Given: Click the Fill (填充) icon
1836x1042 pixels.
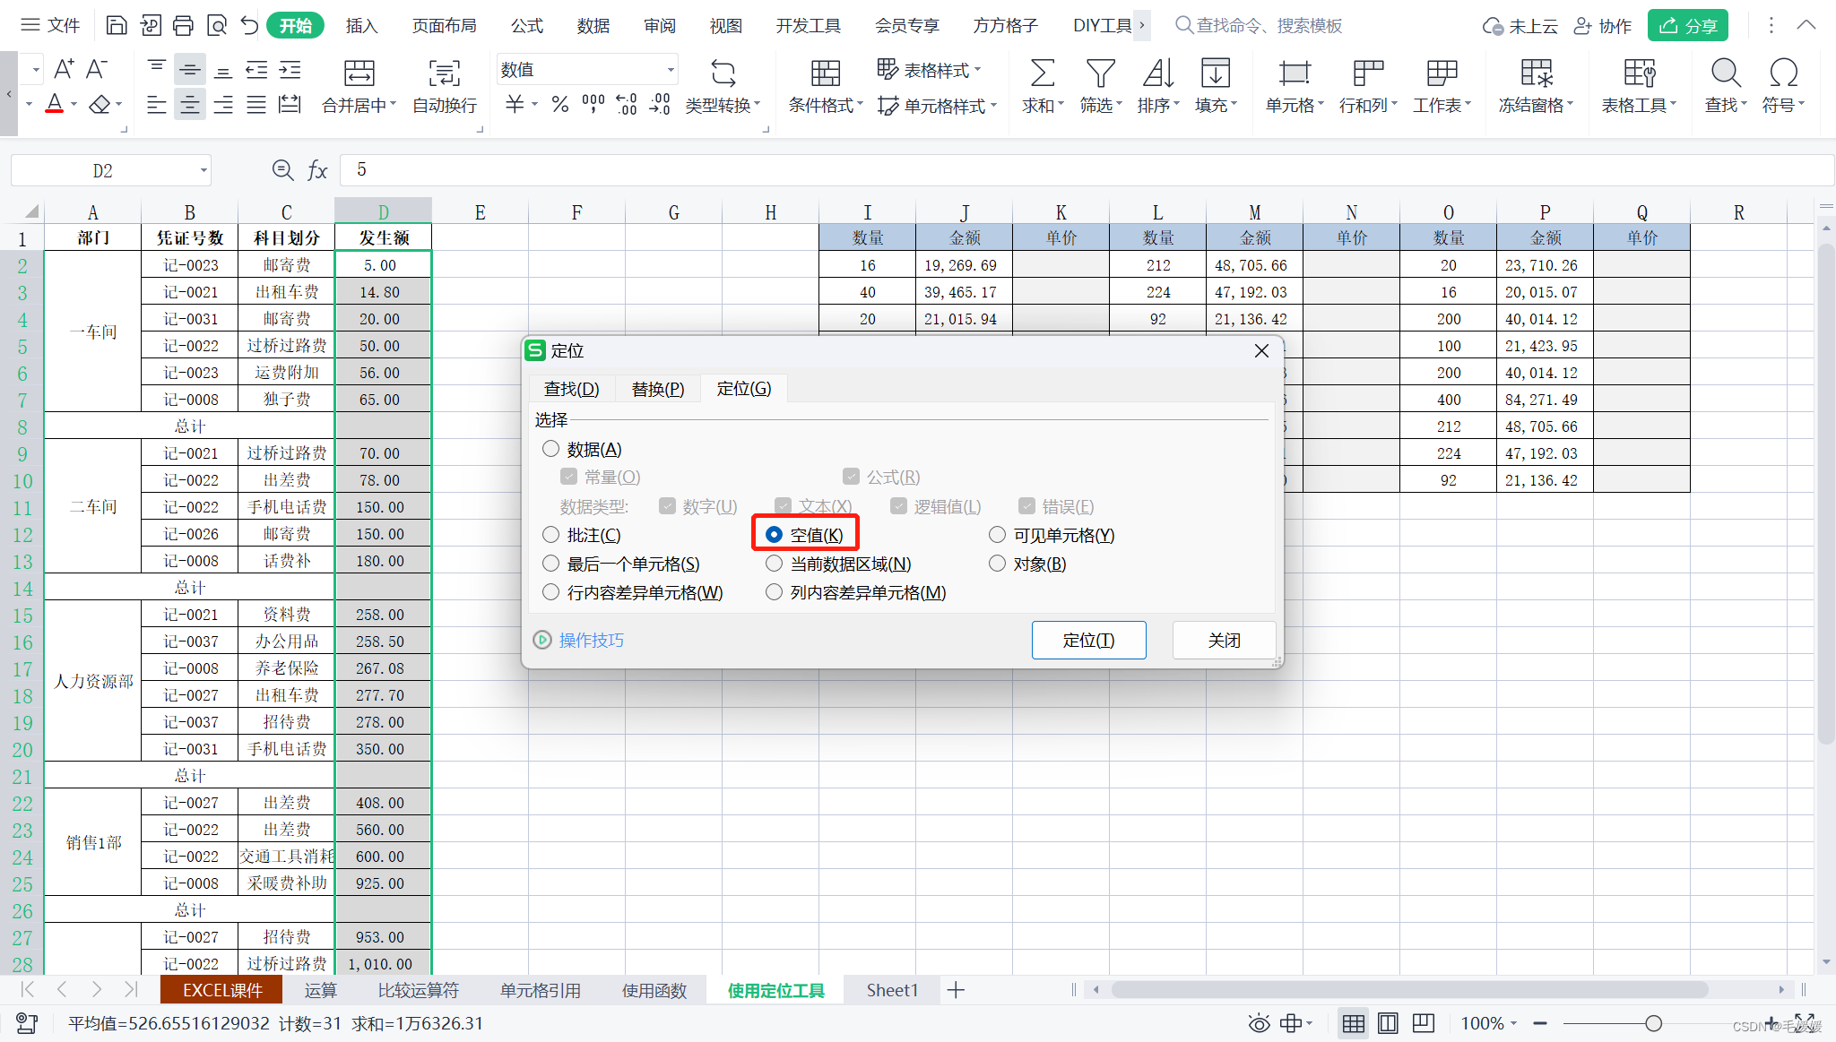Looking at the screenshot, I should 1216,73.
